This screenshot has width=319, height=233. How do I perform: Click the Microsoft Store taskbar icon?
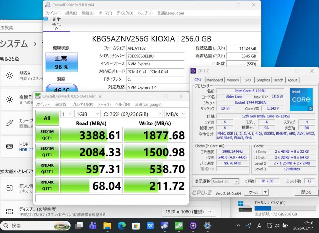(x=136, y=226)
